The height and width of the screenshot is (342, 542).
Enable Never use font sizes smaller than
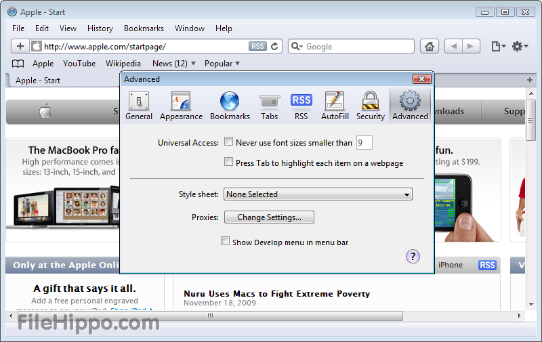pos(228,142)
